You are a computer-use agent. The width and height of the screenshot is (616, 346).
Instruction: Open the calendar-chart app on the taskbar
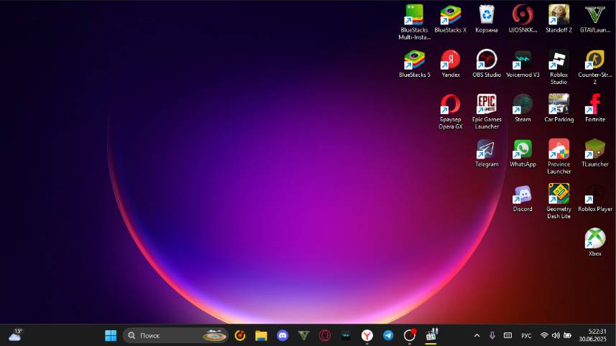point(431,335)
